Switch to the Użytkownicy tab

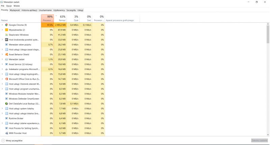click(59, 10)
